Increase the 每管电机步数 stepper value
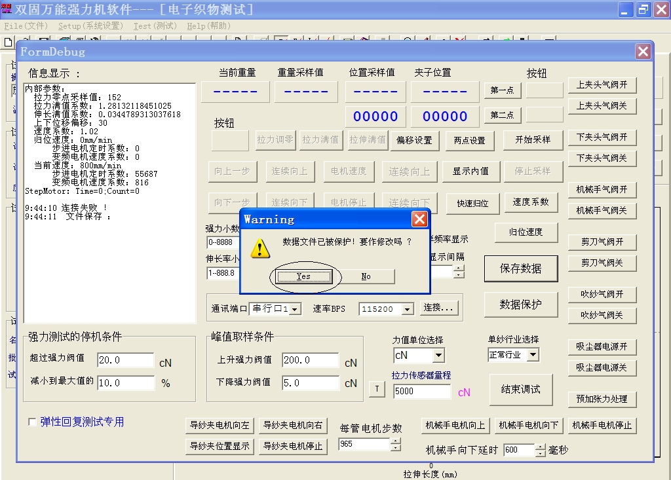Viewport: 671px width, 480px height. 395,441
